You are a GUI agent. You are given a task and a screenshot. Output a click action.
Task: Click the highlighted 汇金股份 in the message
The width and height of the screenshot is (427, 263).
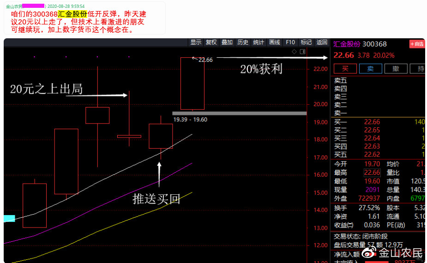(x=72, y=14)
